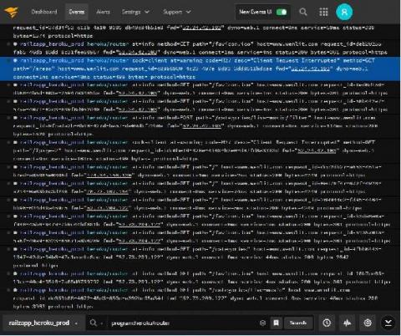Viewport: 401px width, 336px height.
Task: Switch to the Alerts tab
Action: tap(103, 12)
